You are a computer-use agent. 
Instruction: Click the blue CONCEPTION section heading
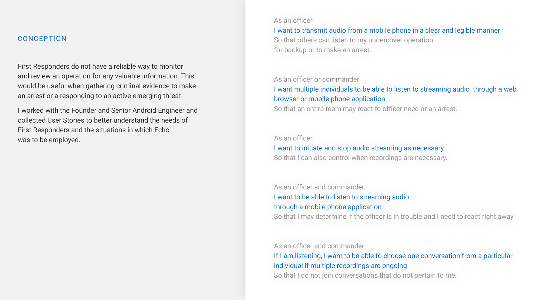(x=42, y=39)
